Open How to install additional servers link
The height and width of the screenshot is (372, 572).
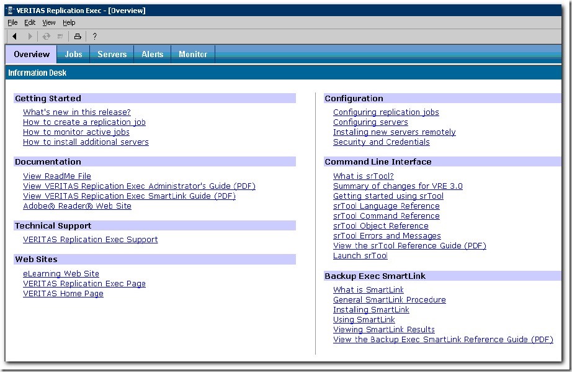click(86, 142)
